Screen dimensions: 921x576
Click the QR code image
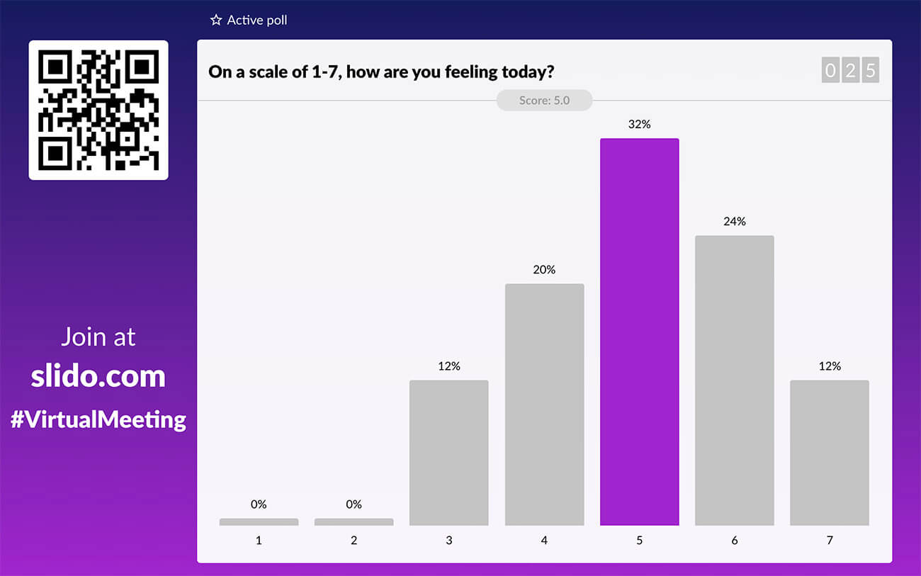98,110
